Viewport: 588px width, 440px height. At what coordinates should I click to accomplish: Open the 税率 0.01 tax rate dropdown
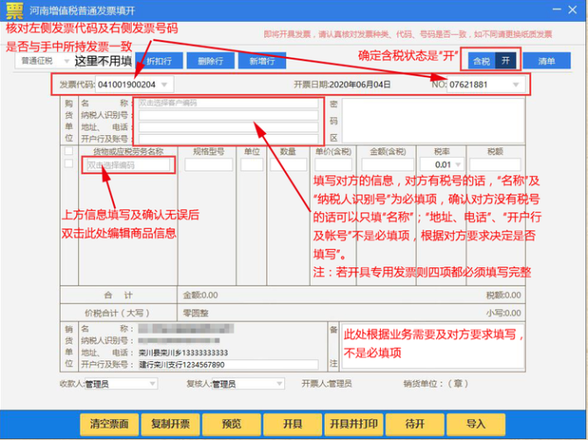tap(442, 165)
